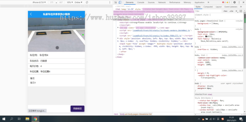This screenshot has height=122, width=246.
Task: Click the Chrome taskbar icon
Action: (x=35, y=119)
